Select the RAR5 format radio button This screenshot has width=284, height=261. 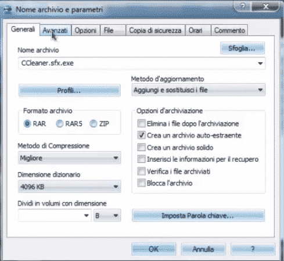(60, 124)
